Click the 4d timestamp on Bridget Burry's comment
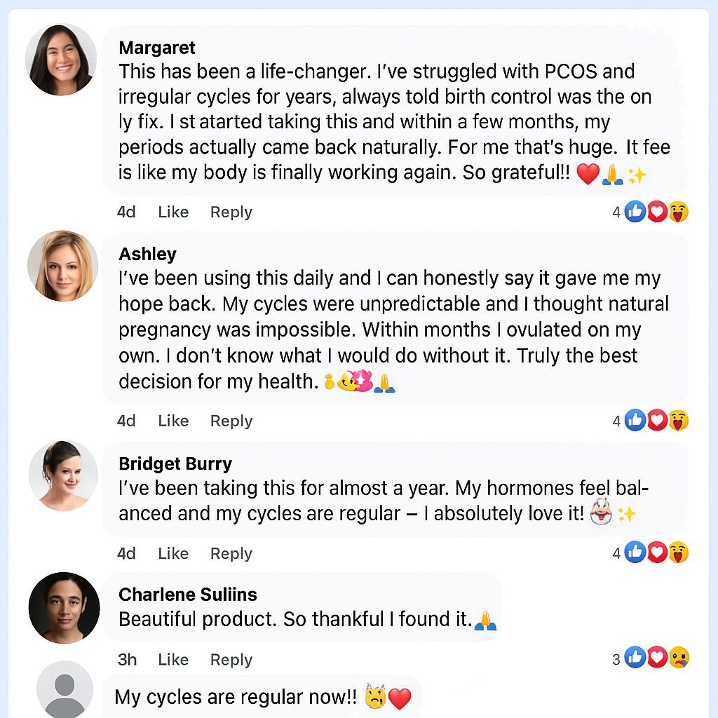The width and height of the screenshot is (718, 718). 126,553
